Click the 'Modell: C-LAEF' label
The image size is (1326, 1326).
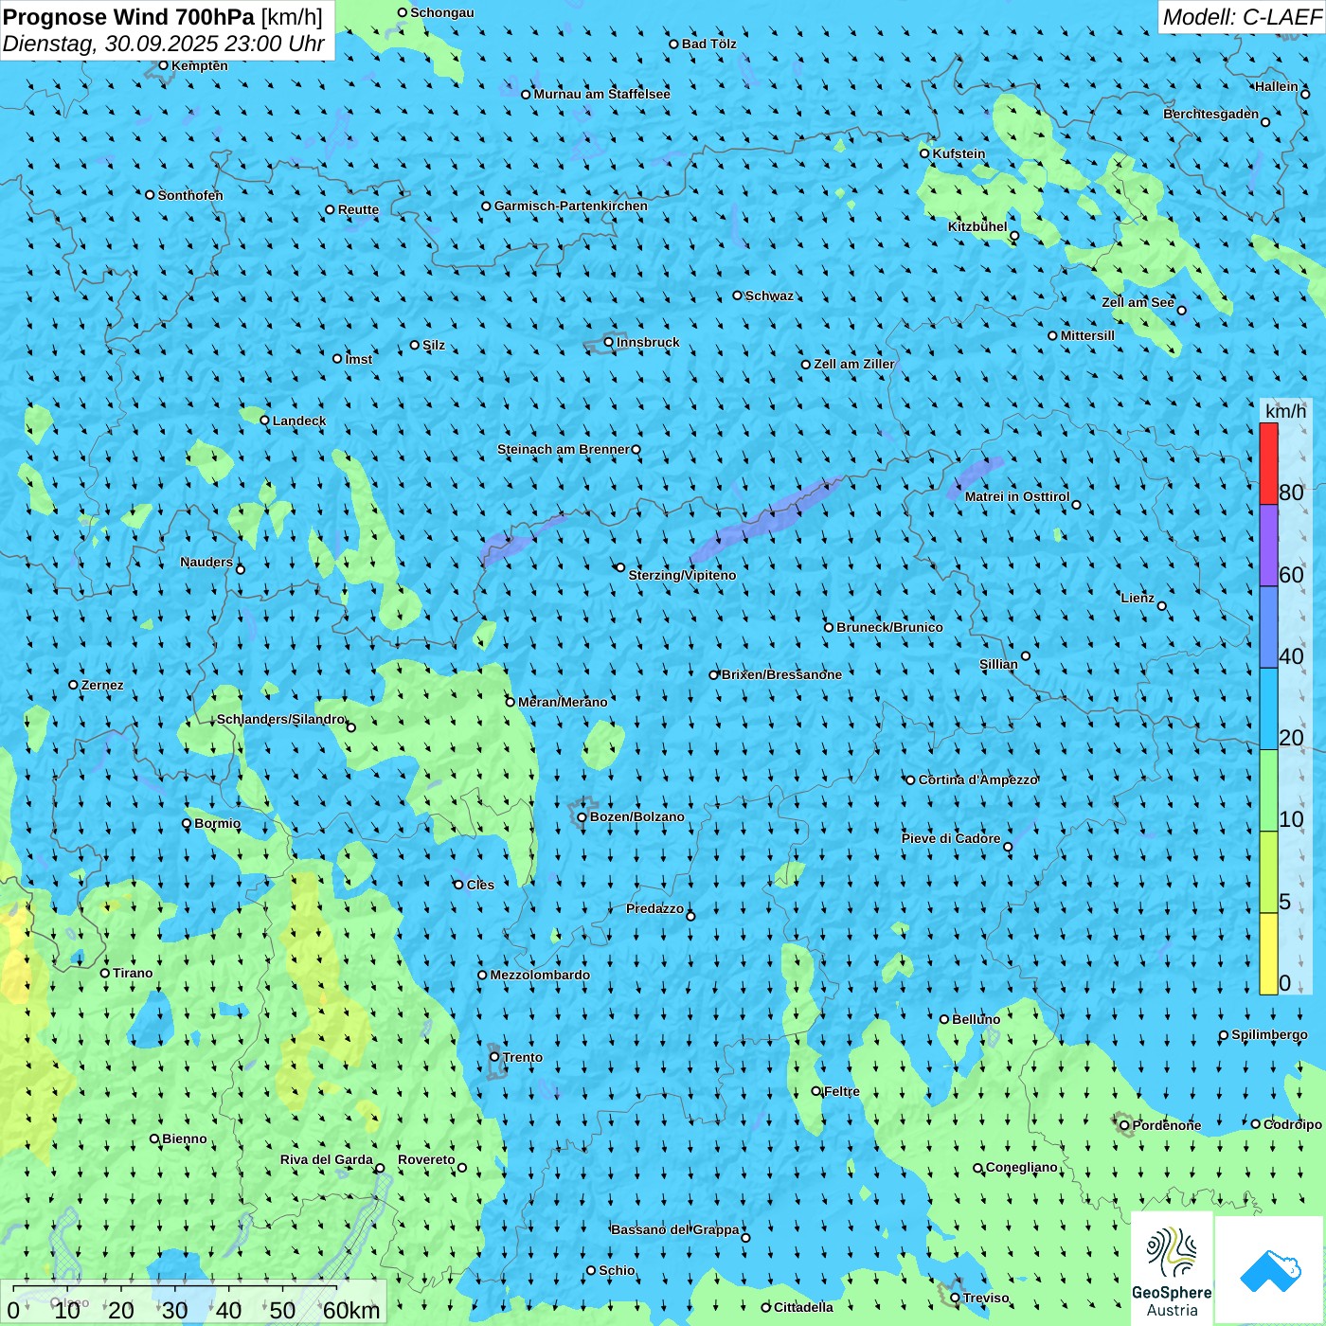(x=1242, y=17)
